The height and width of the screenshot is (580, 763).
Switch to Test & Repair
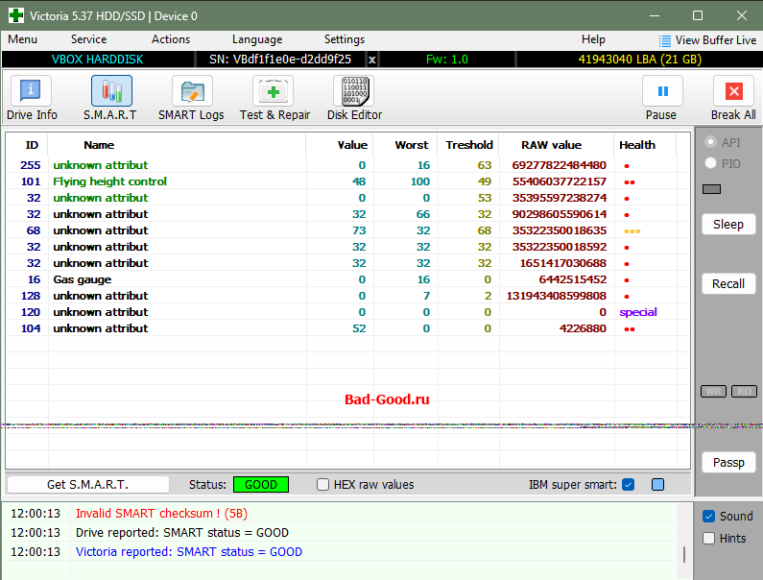pyautogui.click(x=274, y=92)
